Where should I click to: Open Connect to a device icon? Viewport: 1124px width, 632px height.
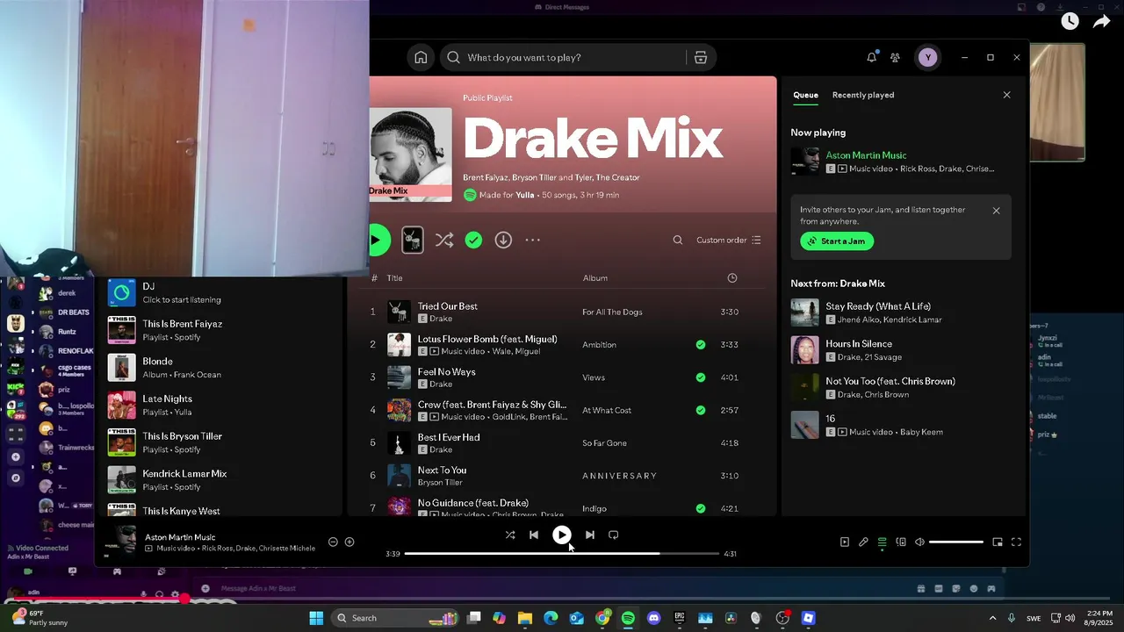pyautogui.click(x=901, y=542)
